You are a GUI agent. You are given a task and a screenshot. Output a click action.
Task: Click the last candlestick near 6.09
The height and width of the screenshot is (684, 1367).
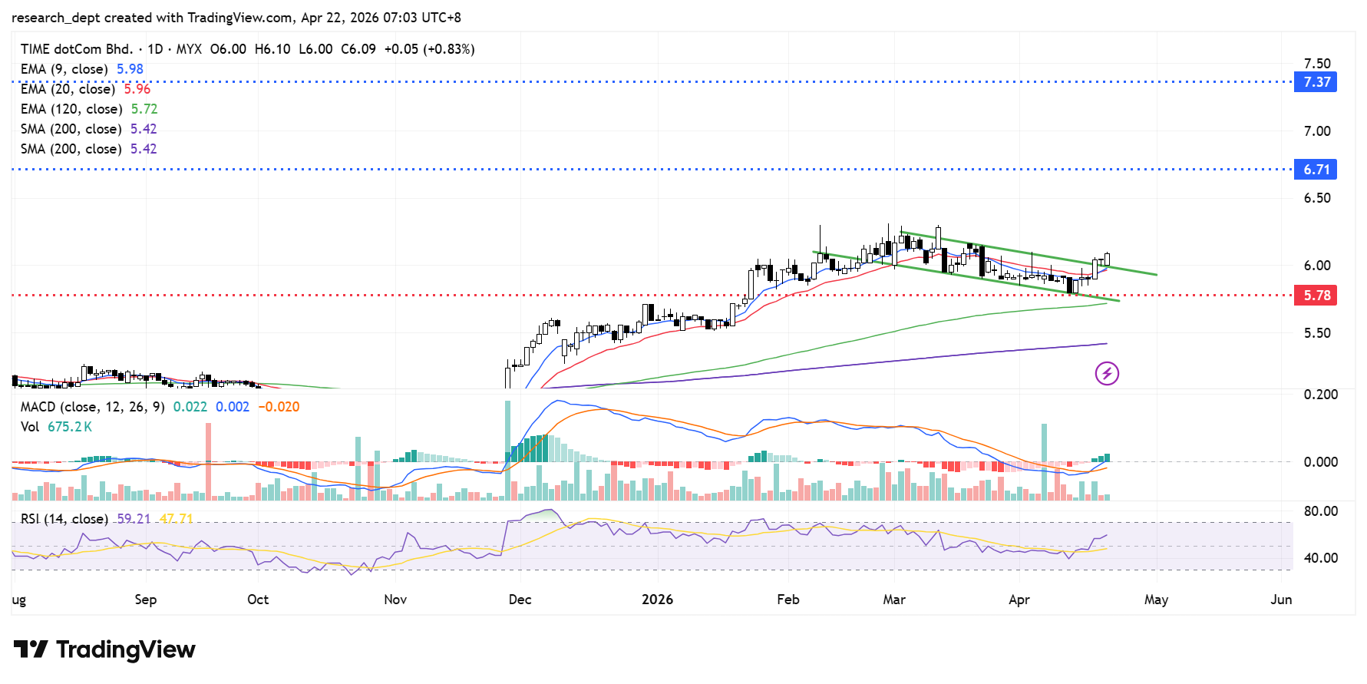[1107, 259]
